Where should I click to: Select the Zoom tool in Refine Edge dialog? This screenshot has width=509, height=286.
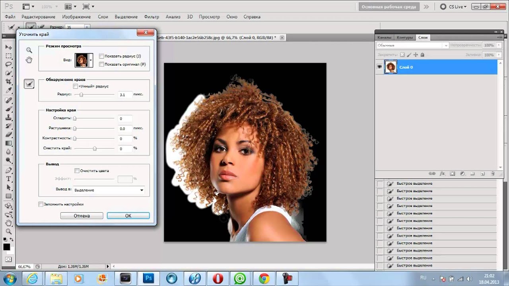[29, 50]
